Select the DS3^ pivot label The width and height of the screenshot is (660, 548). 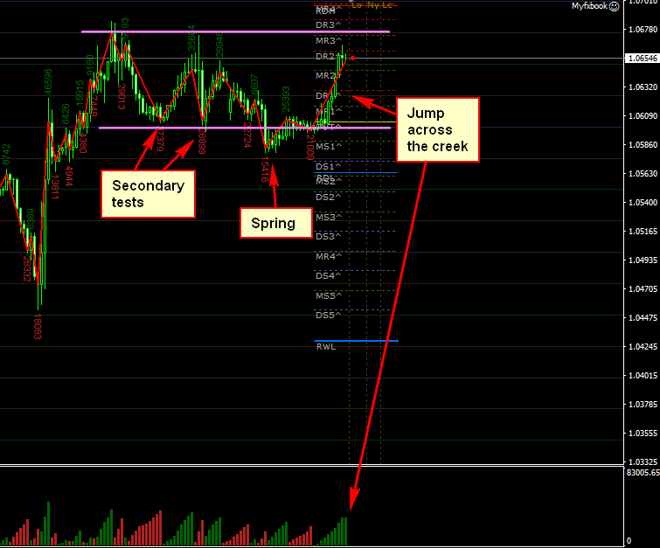[329, 237]
